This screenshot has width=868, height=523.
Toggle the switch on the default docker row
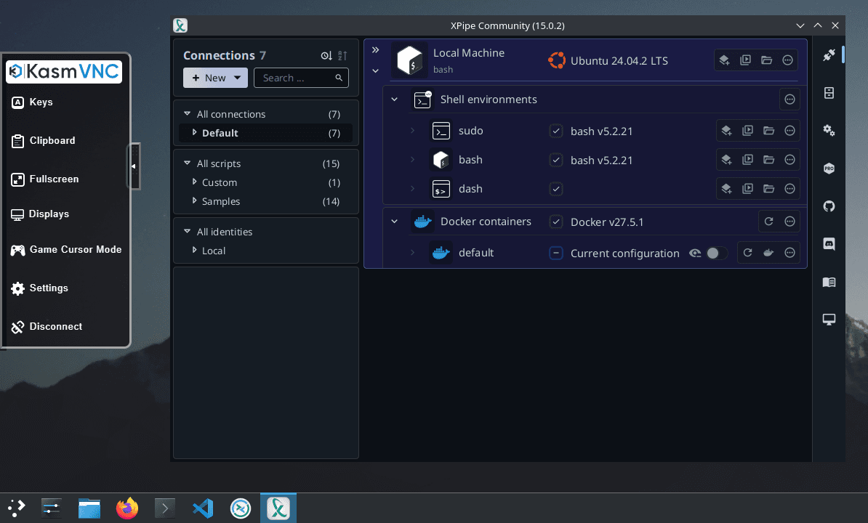click(x=716, y=253)
